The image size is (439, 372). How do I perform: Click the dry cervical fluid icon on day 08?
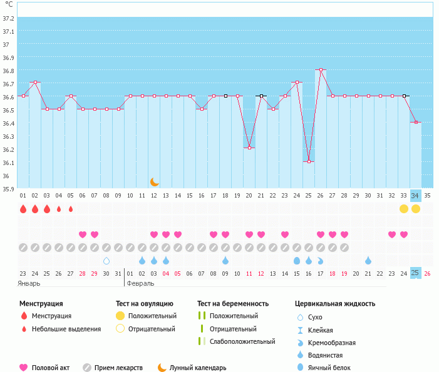pyautogui.click(x=106, y=261)
